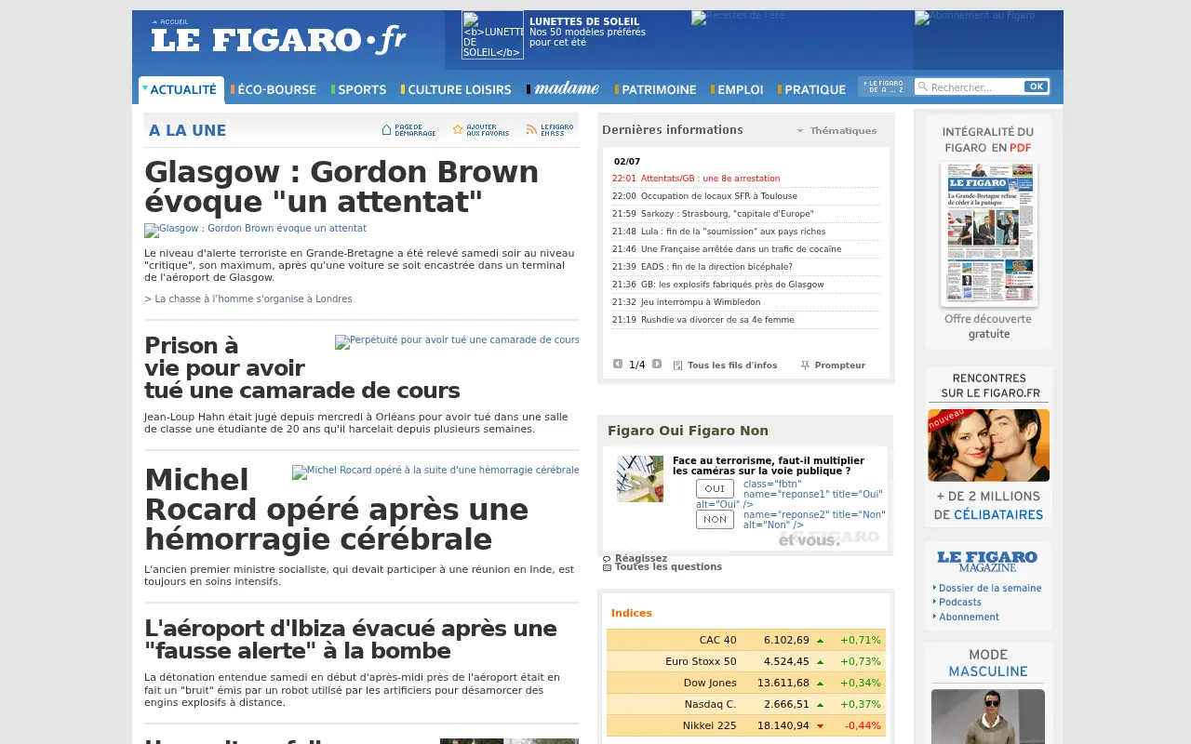Click the RSS feed icon

pos(531,129)
